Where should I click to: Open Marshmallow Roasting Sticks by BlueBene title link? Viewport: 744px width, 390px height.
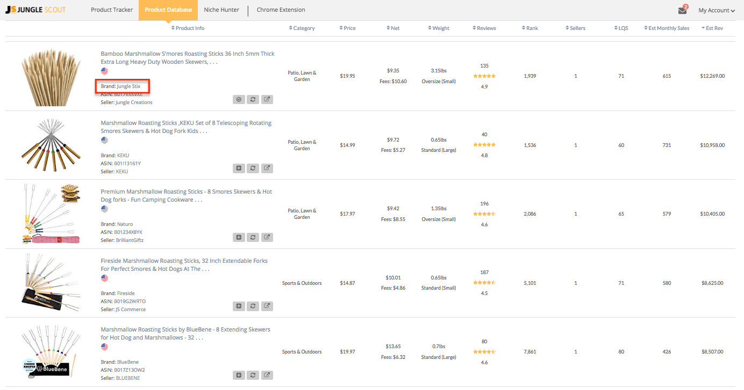point(185,334)
